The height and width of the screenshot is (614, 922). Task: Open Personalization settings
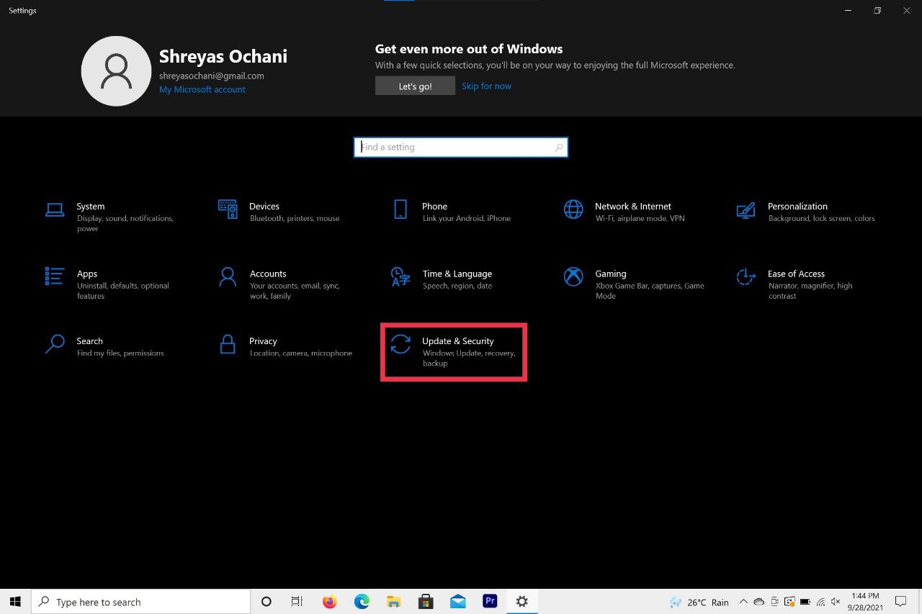(x=805, y=212)
